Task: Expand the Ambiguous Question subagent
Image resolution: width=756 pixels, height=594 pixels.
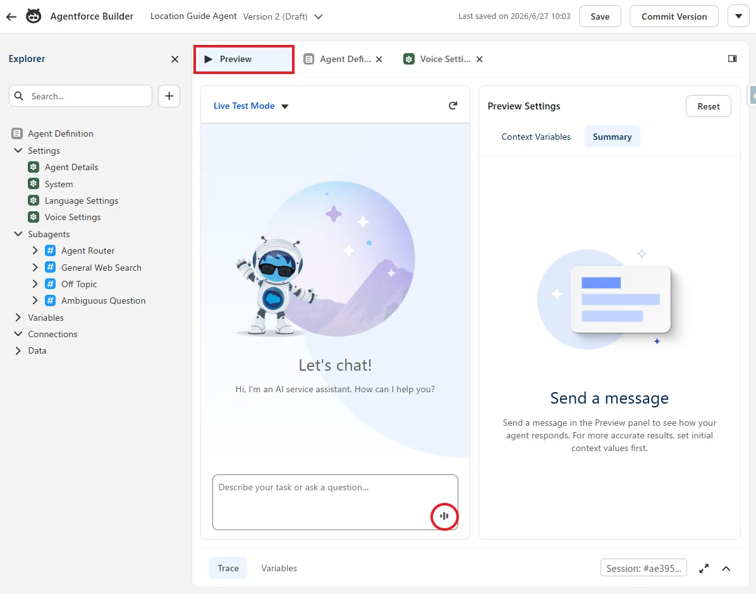Action: point(35,300)
